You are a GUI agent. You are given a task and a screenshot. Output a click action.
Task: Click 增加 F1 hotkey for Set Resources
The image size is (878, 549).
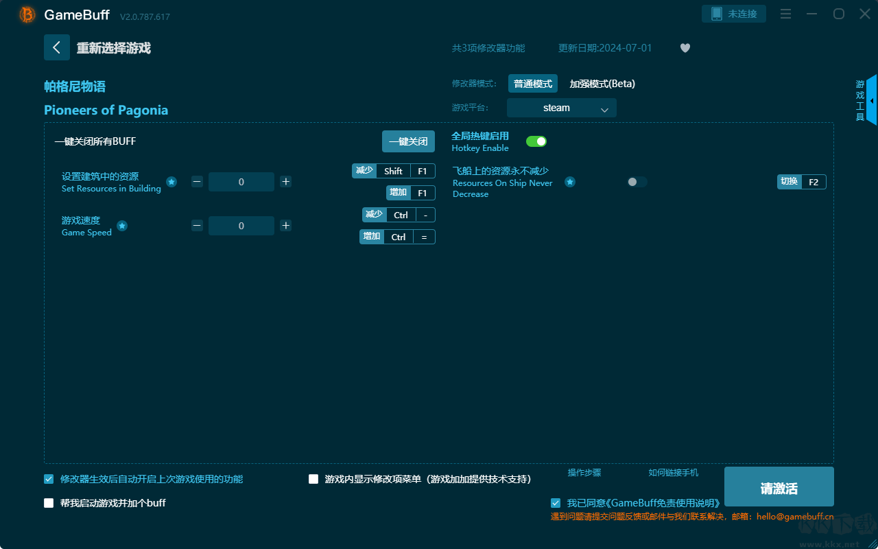coord(411,193)
